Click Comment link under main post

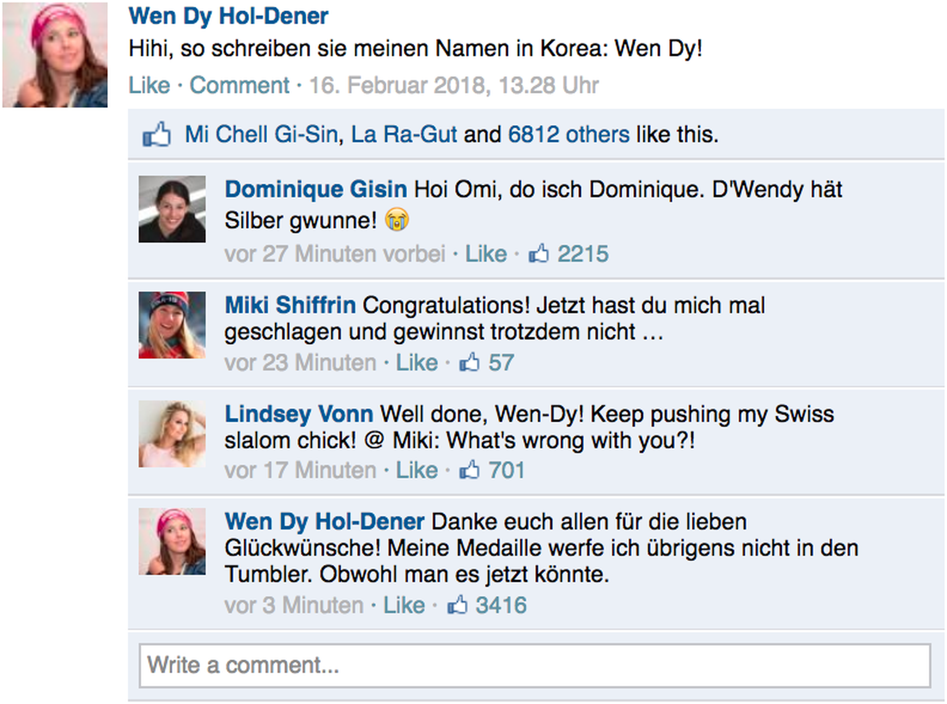click(x=239, y=85)
